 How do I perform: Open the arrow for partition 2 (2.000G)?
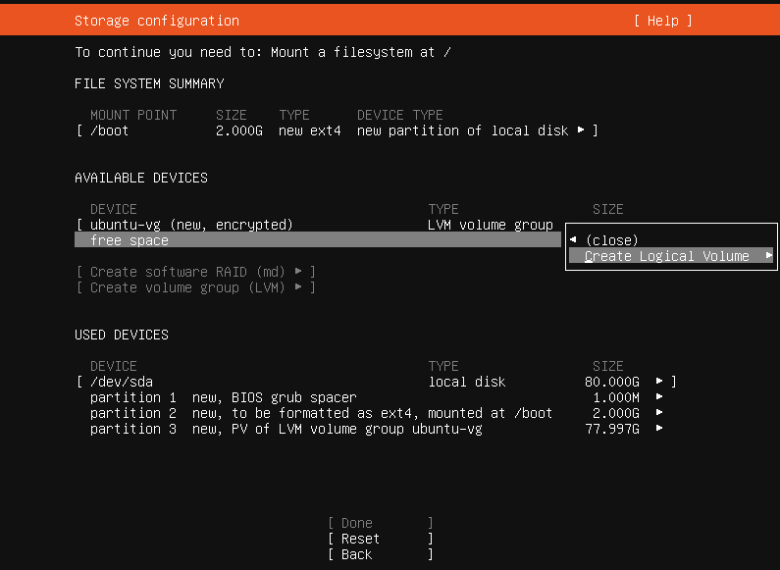pos(659,413)
